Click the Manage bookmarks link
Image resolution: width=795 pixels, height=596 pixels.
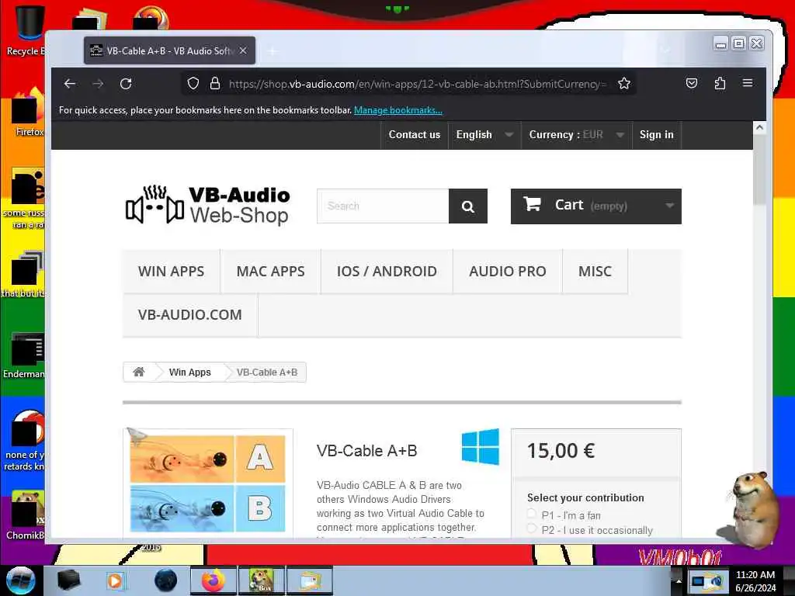pyautogui.click(x=398, y=110)
